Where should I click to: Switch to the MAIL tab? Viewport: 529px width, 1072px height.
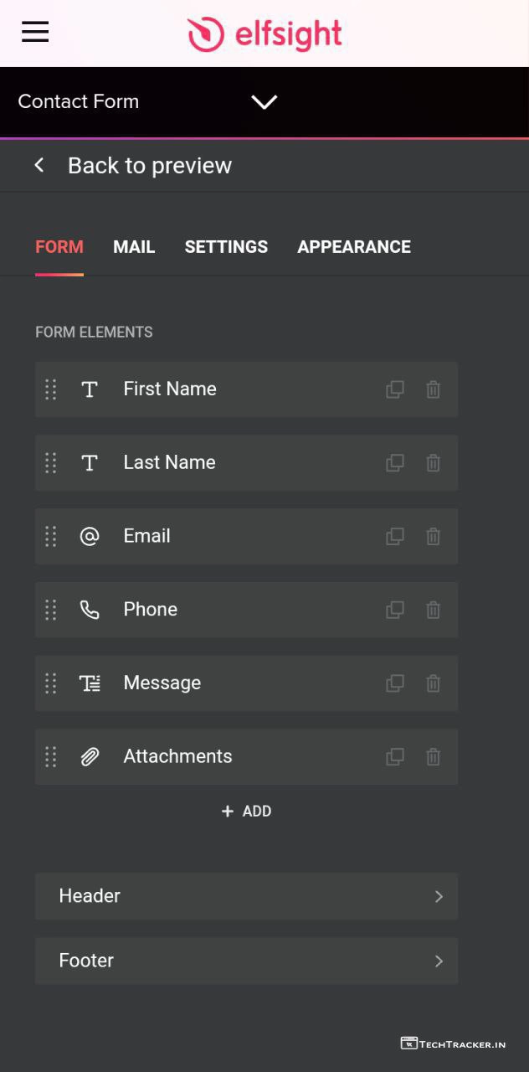tap(134, 247)
